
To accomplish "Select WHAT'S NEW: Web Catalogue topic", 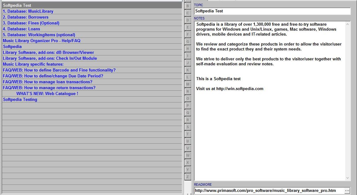I will 92,94.
